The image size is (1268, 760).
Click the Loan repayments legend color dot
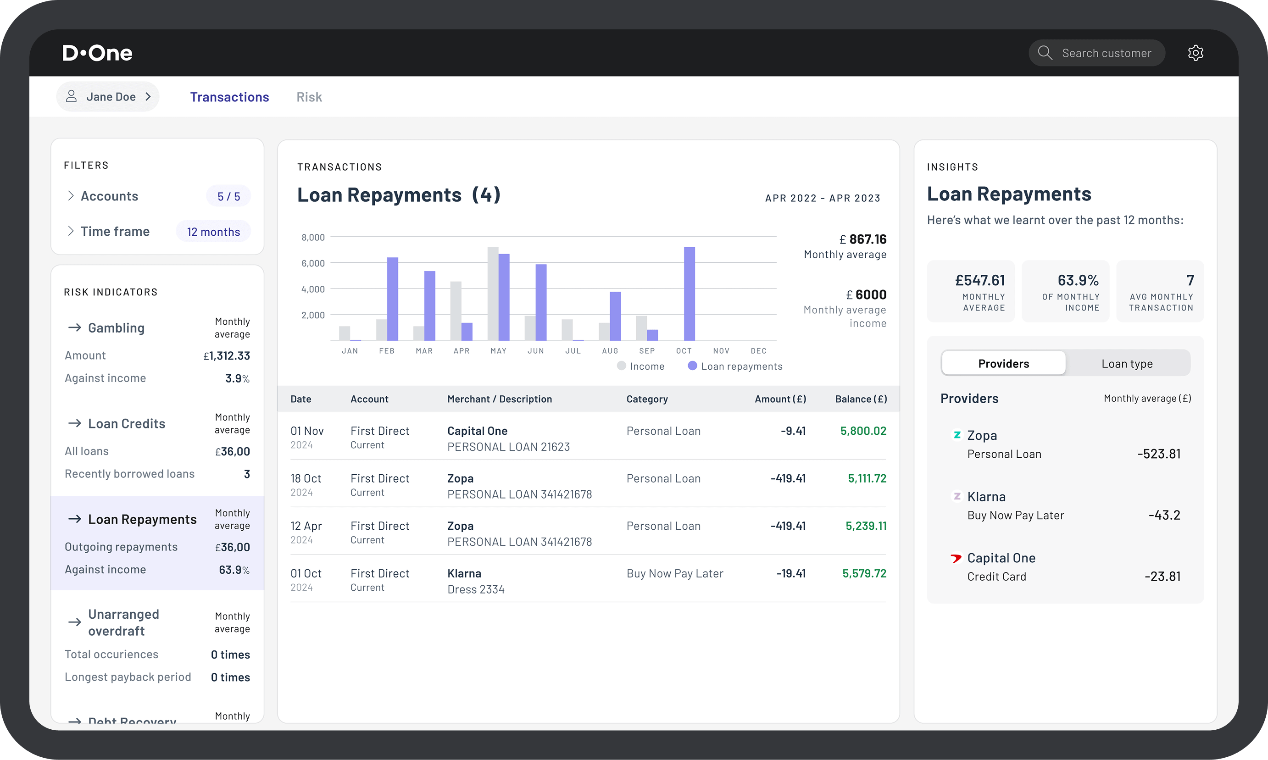(x=692, y=366)
